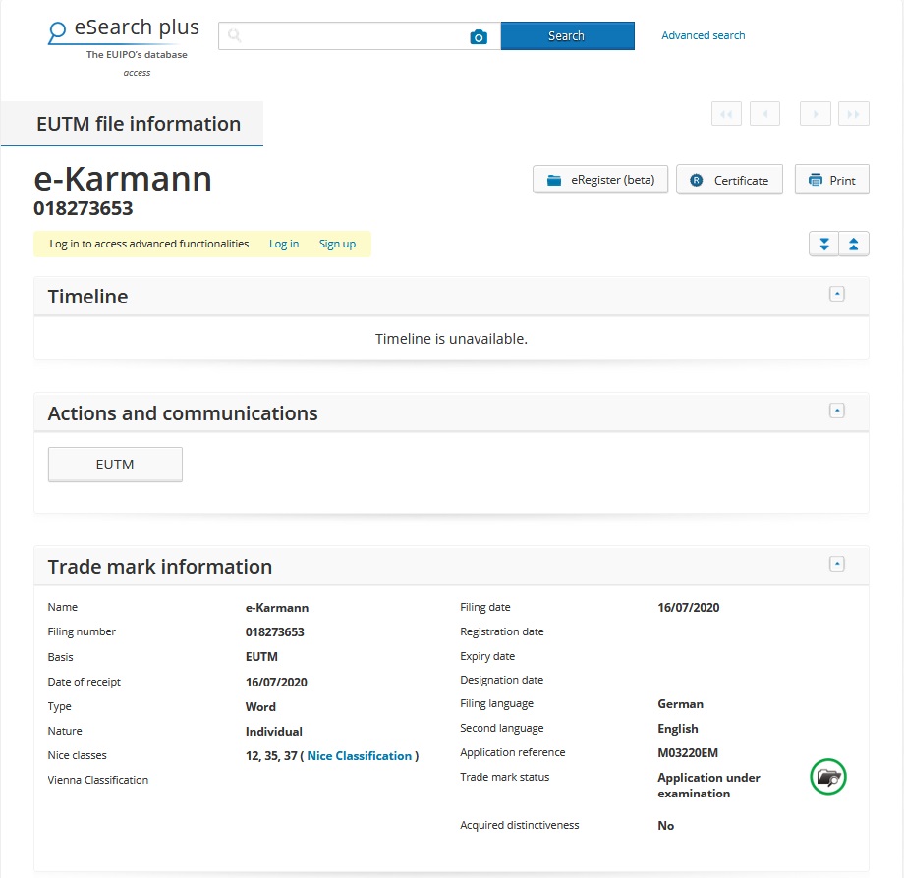Go to the first record arrow
Viewport: 904px width, 878px height.
726,114
